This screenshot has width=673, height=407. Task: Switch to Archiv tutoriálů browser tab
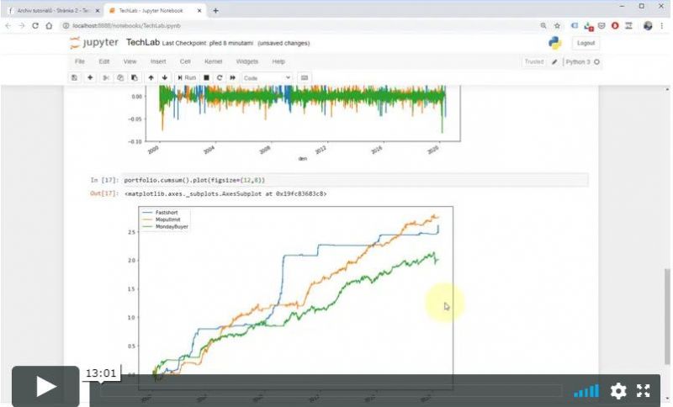(54, 10)
